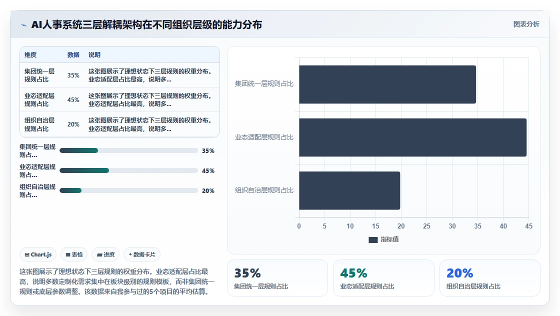Click the 35% value beside the progress bar
The image size is (560, 316).
(208, 151)
